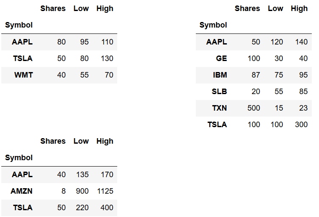Screen dimensions: 319x217
Task: Select the TXN symbol cell
Action: pyautogui.click(x=220, y=108)
